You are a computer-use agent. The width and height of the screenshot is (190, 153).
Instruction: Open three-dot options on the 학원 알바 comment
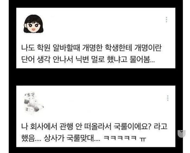[x=166, y=19]
